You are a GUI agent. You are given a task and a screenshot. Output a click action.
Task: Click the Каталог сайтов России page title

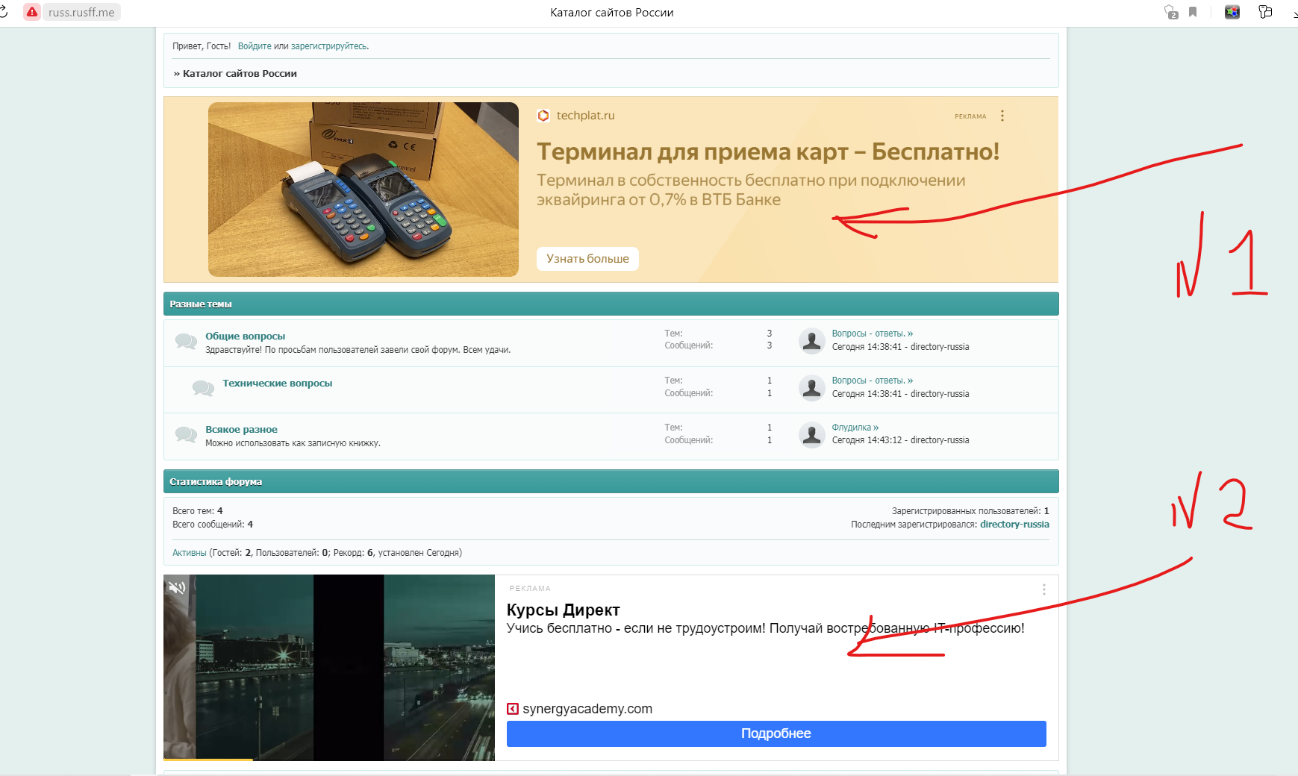(612, 13)
